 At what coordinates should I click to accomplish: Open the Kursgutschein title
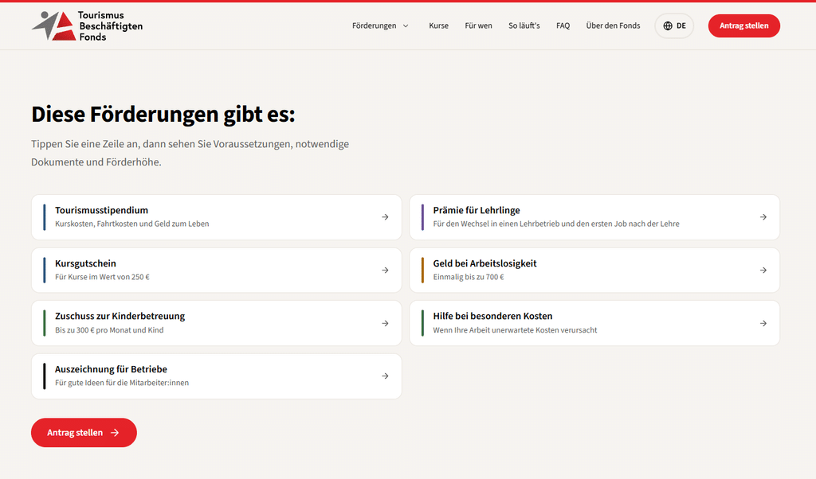(86, 263)
